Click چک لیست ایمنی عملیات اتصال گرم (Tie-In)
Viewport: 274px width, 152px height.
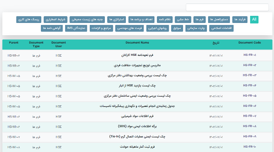(137, 137)
